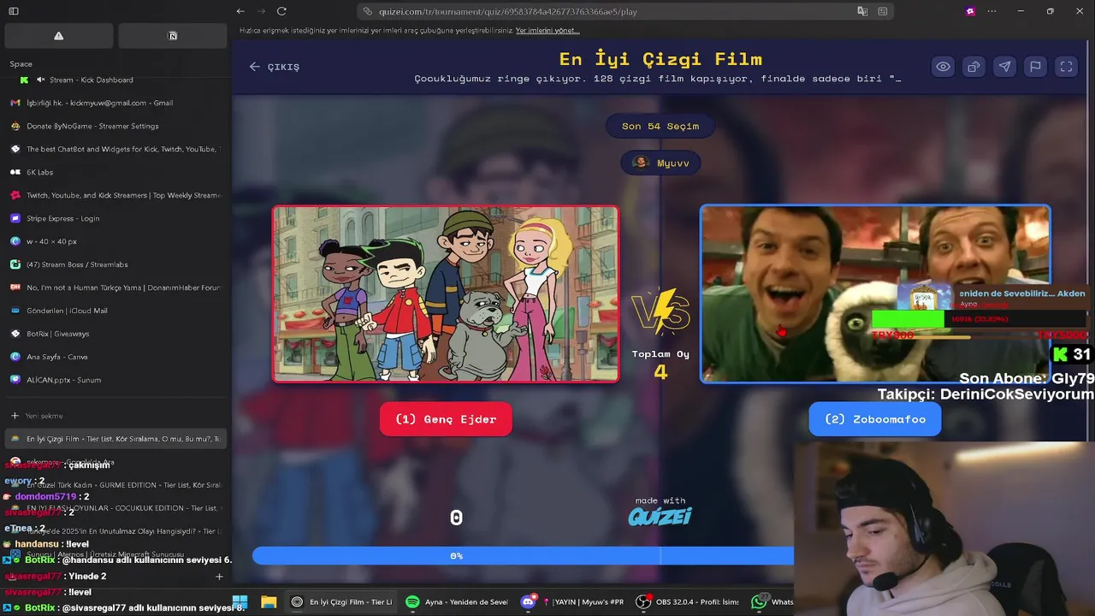
Task: Open OBS 32.0.4 taskbar item
Action: click(688, 601)
